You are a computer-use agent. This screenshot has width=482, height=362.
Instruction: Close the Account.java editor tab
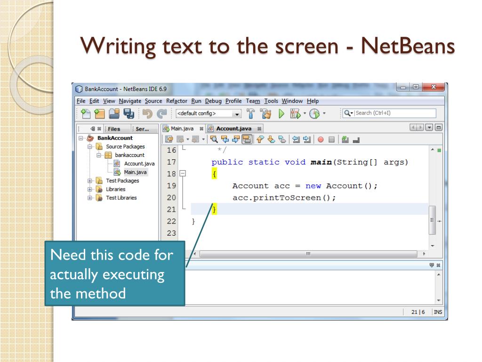[x=259, y=129]
